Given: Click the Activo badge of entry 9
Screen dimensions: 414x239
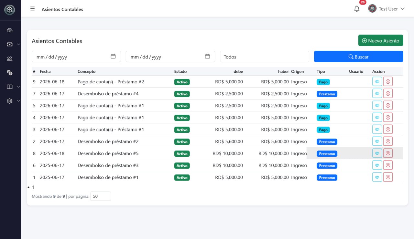Looking at the screenshot, I should click(182, 82).
